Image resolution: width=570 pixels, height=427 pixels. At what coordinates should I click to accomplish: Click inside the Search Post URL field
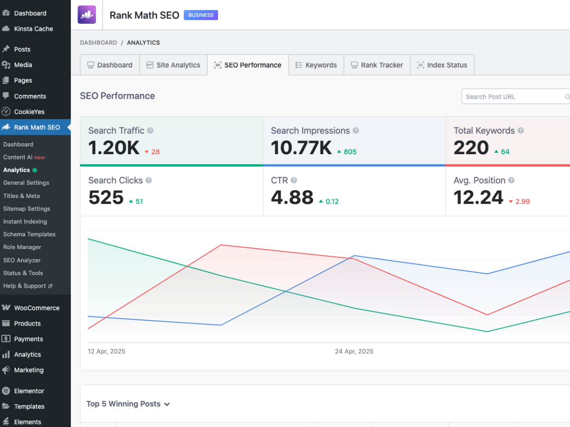coord(516,96)
